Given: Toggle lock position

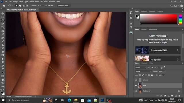Looking at the screenshot, I should tap(146, 75).
